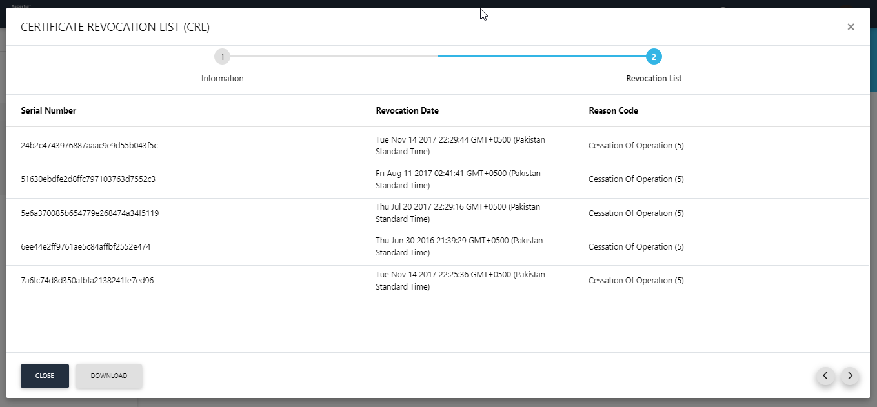Select serial number 5e6a370085b654779e268474a34f5119
Image resolution: width=877 pixels, height=407 pixels.
(x=90, y=213)
